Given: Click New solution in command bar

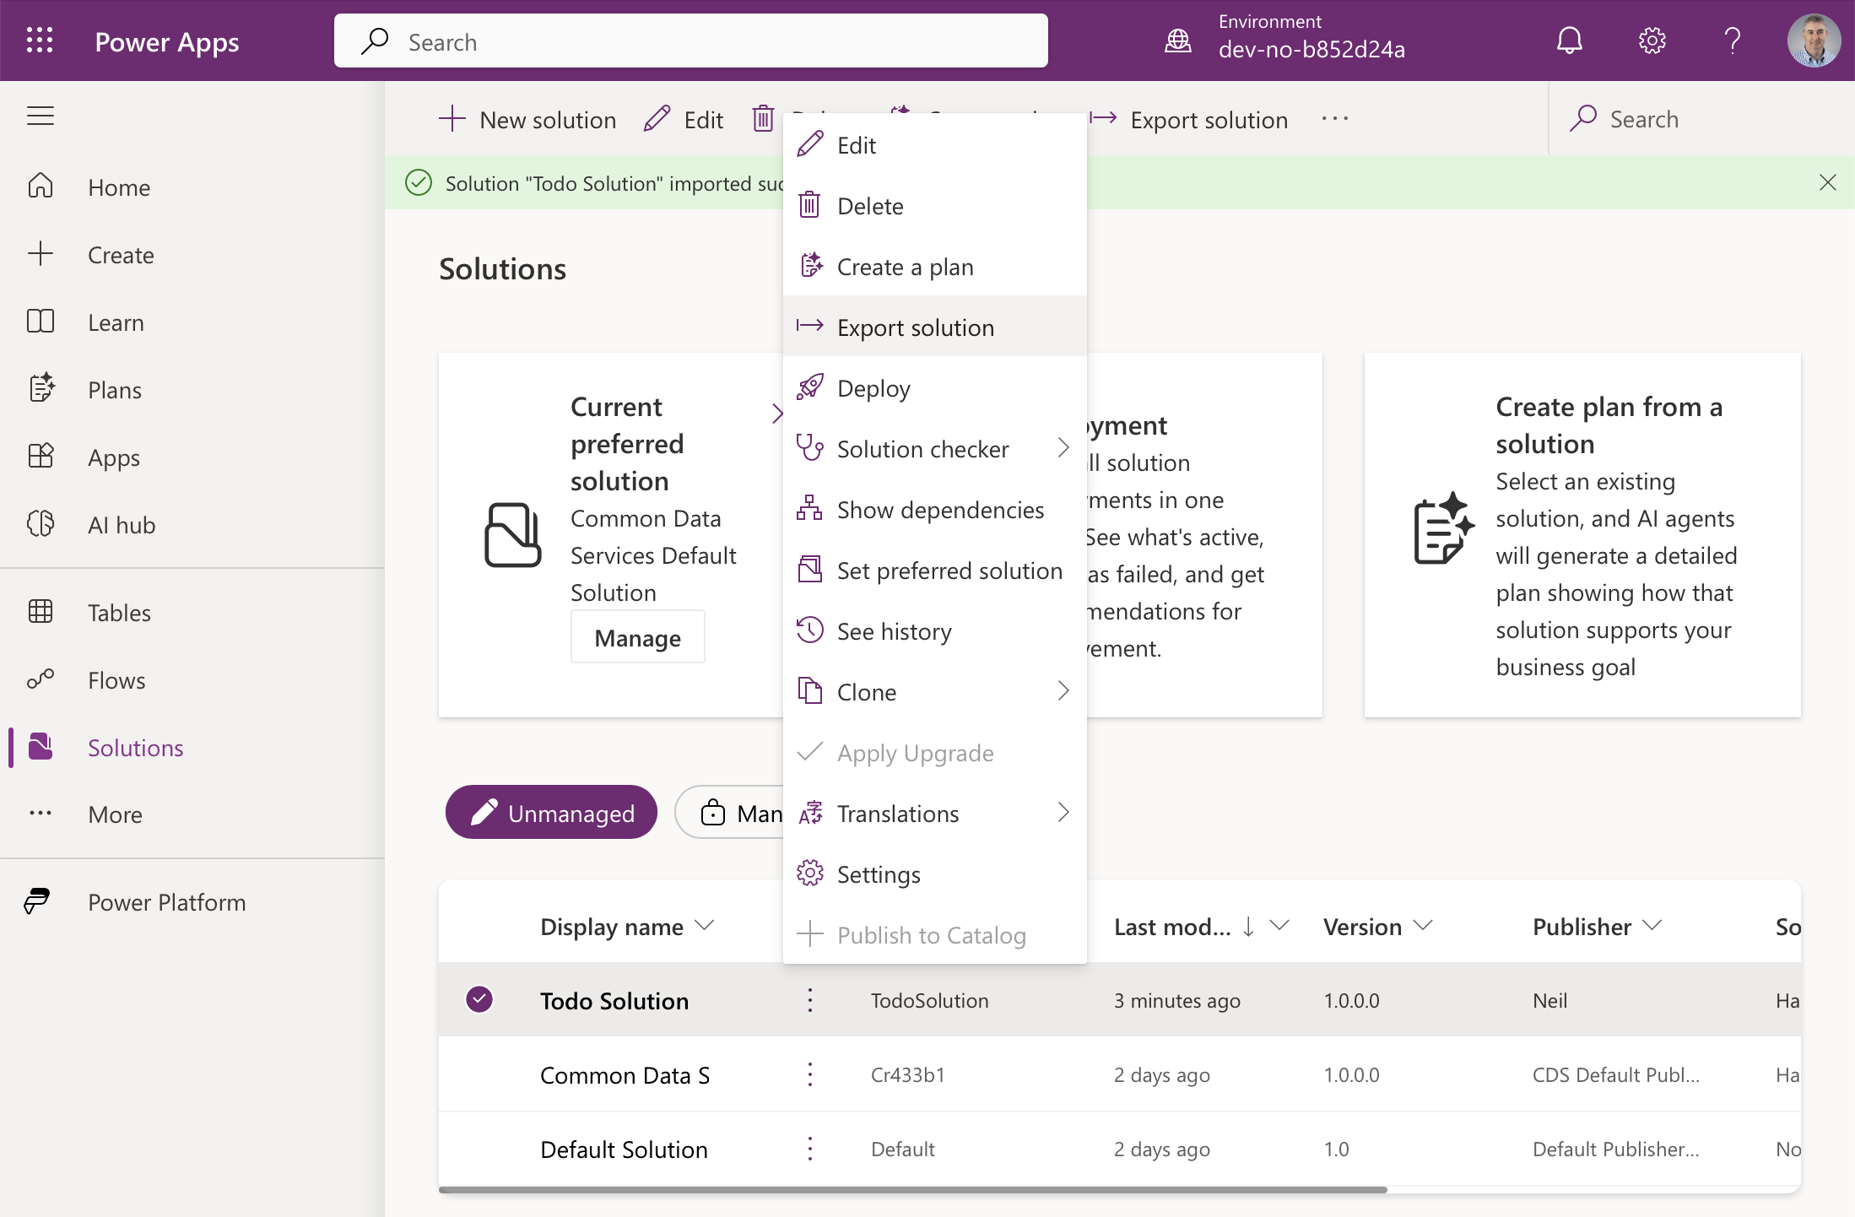Looking at the screenshot, I should (x=527, y=119).
